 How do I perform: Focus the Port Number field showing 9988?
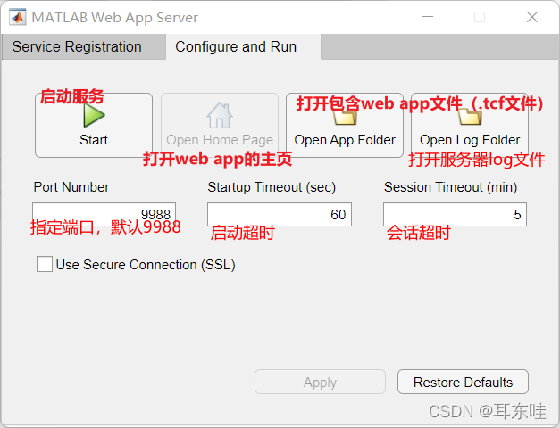coord(104,214)
